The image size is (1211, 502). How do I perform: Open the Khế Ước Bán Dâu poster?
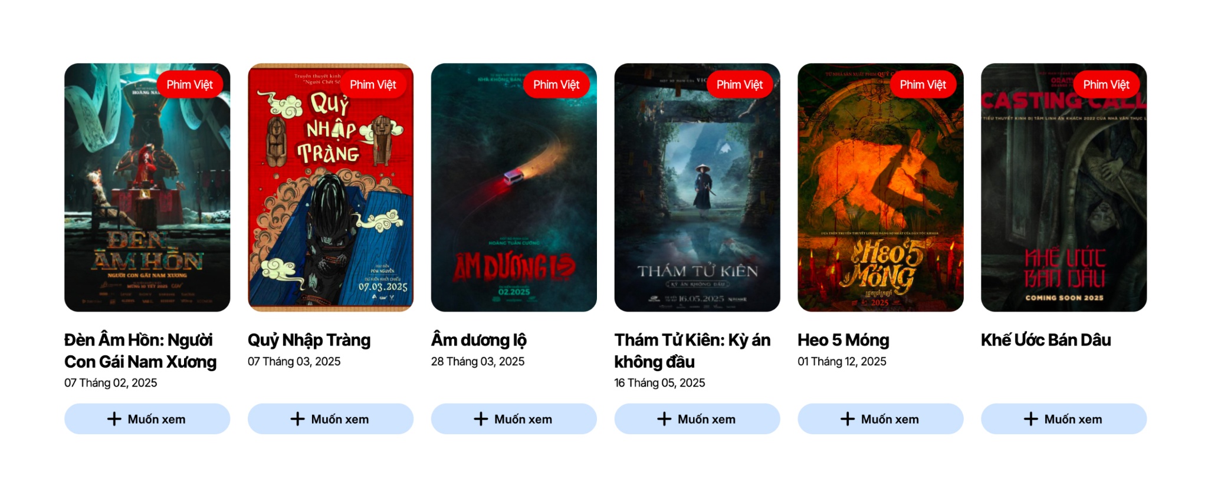point(1064,187)
